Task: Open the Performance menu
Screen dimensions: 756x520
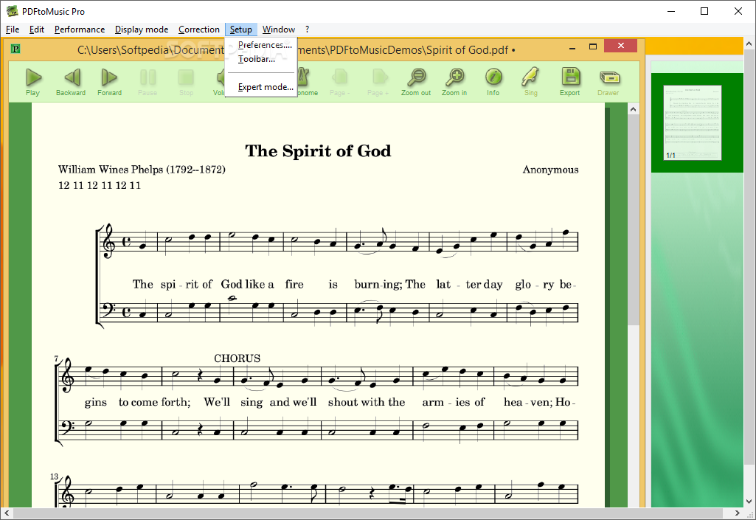Action: point(80,30)
